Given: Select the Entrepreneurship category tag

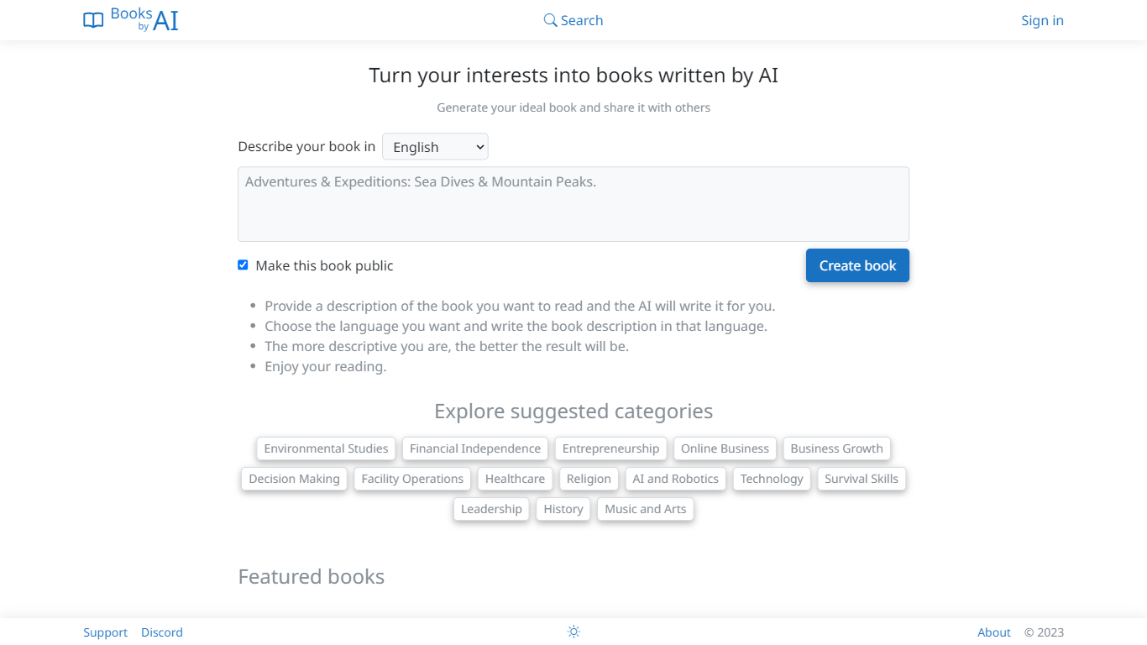Looking at the screenshot, I should point(610,448).
